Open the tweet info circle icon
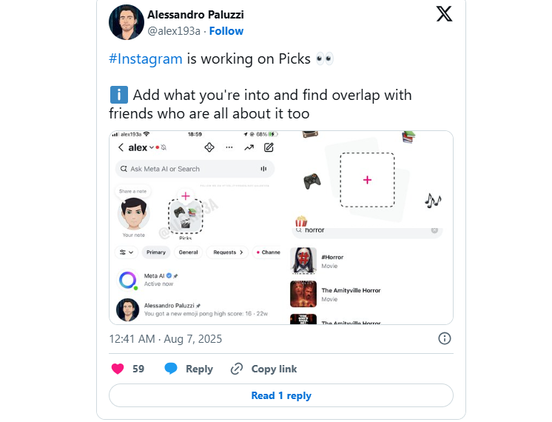552x422 pixels. click(444, 338)
